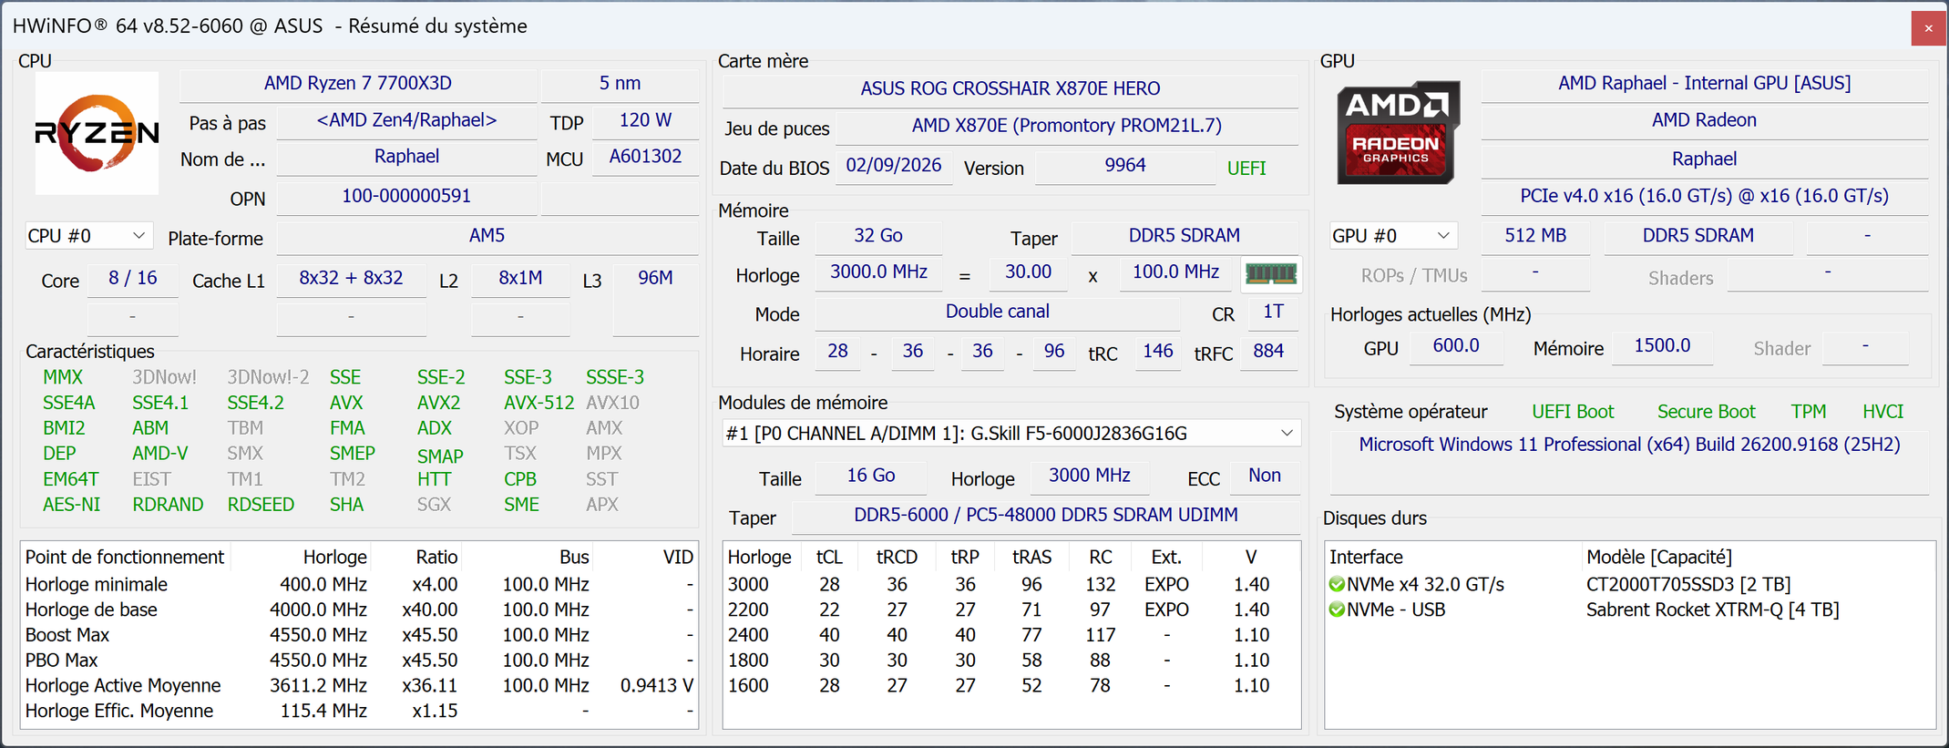Click the green UEFI label
The image size is (1949, 748).
[1246, 169]
